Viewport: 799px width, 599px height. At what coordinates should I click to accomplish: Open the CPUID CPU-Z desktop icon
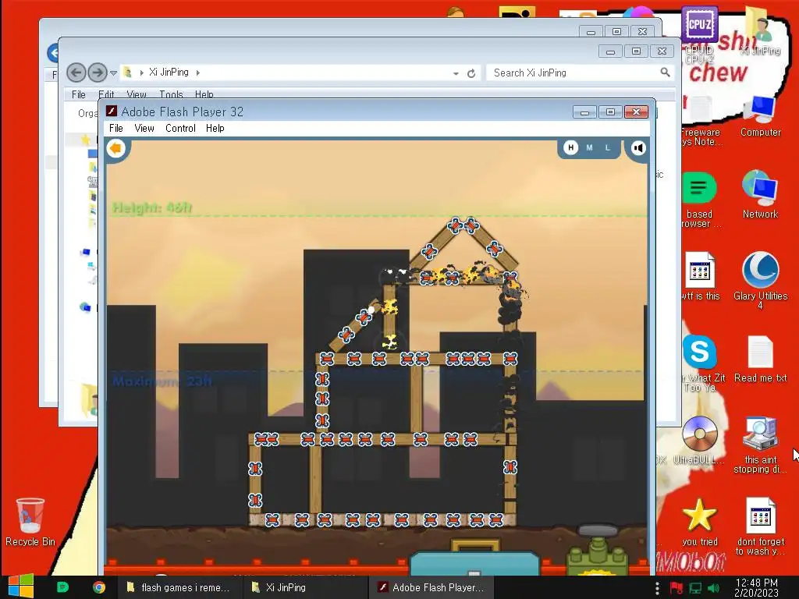(x=700, y=36)
